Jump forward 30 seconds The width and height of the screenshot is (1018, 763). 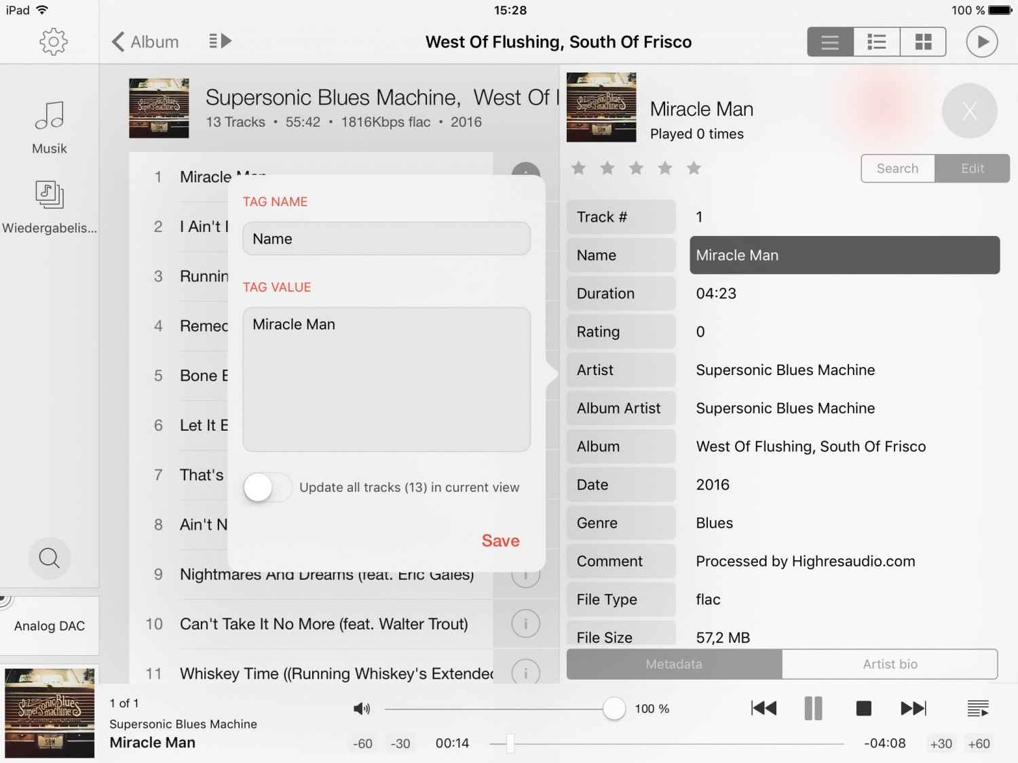[941, 743]
